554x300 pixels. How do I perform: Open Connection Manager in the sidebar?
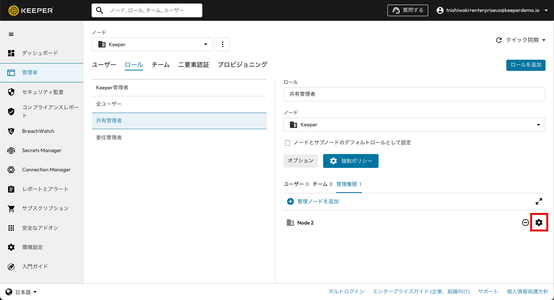click(46, 170)
